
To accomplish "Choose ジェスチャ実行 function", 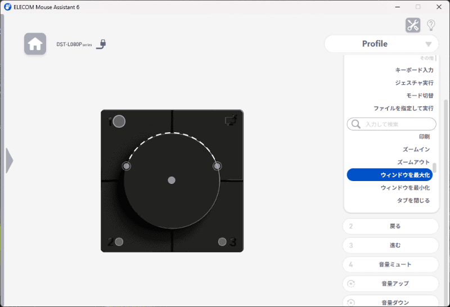I will [414, 83].
